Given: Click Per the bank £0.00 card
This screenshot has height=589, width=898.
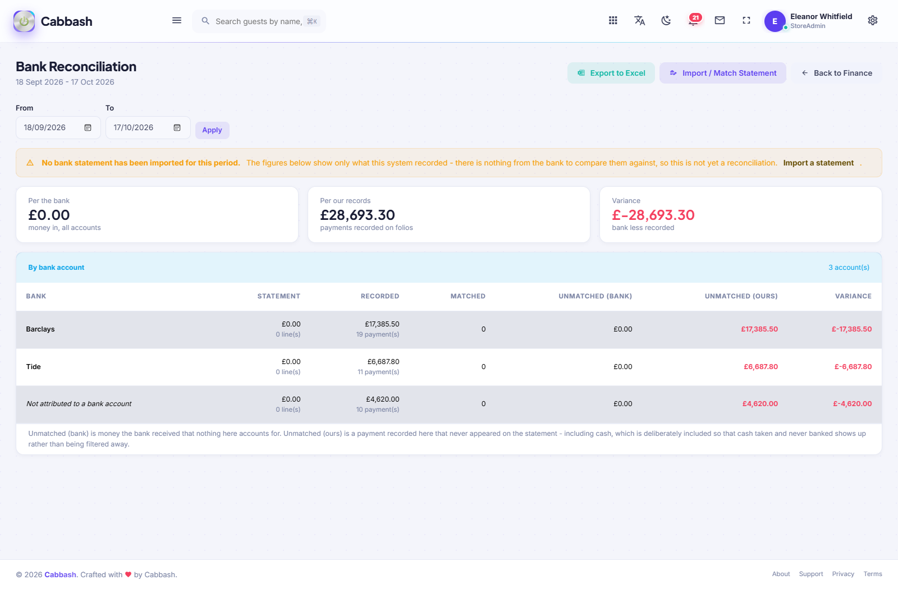Looking at the screenshot, I should 157,215.
